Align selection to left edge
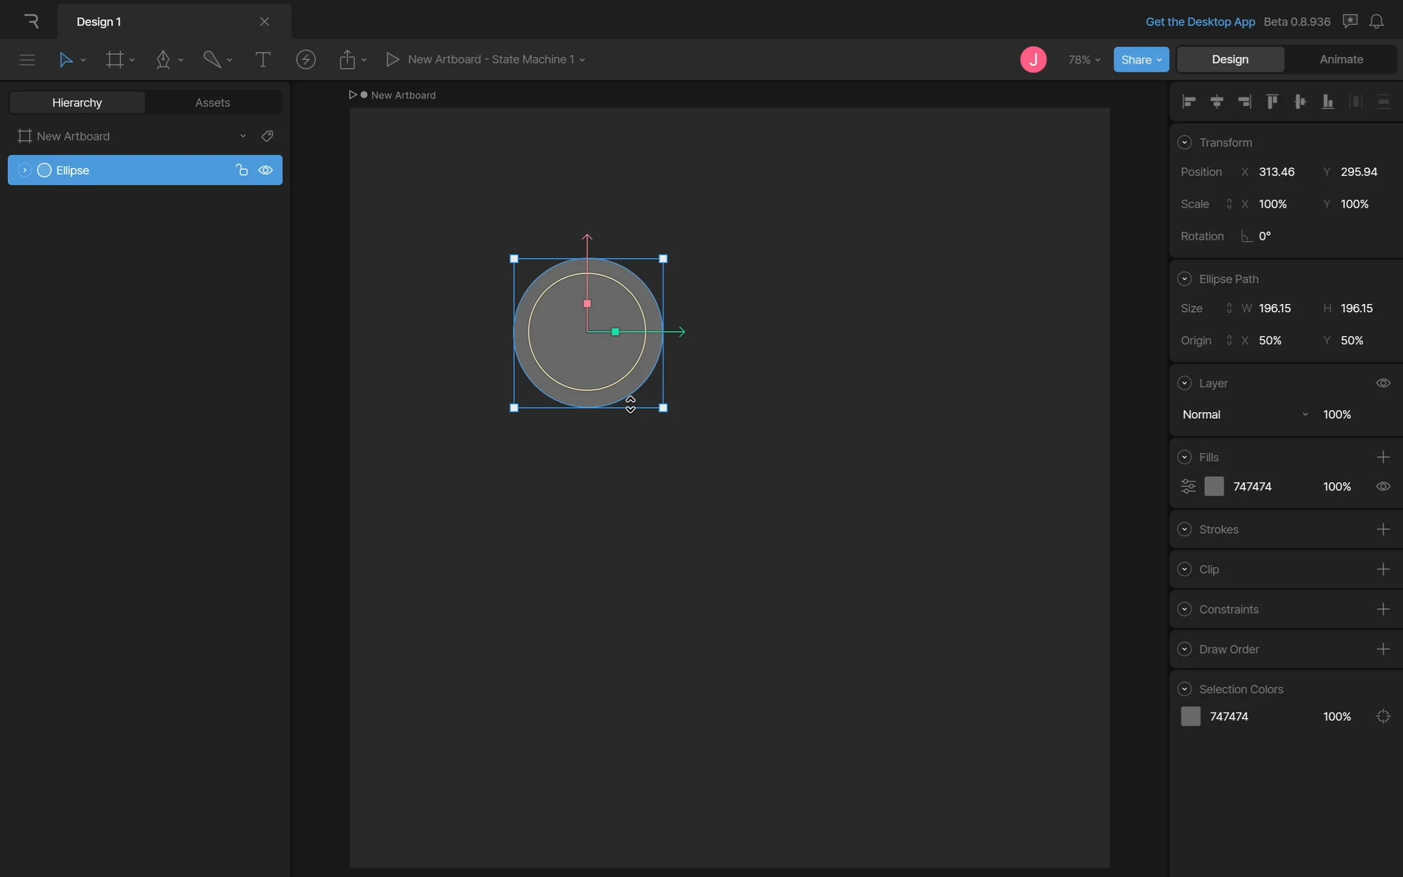 click(1189, 102)
